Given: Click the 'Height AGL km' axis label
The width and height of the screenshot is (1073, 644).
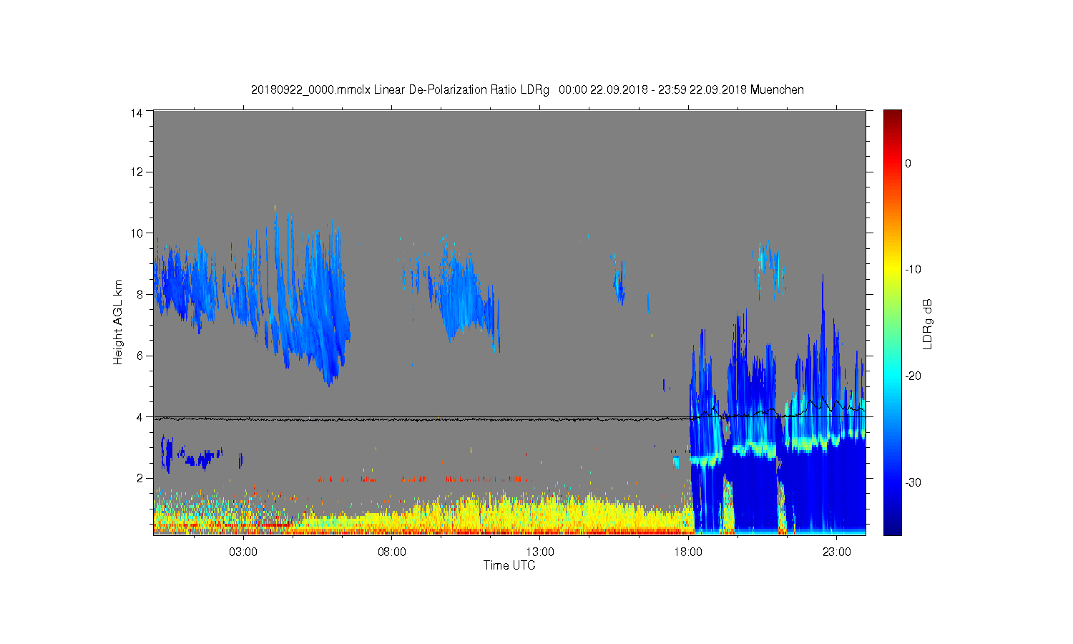Looking at the screenshot, I should [x=118, y=322].
